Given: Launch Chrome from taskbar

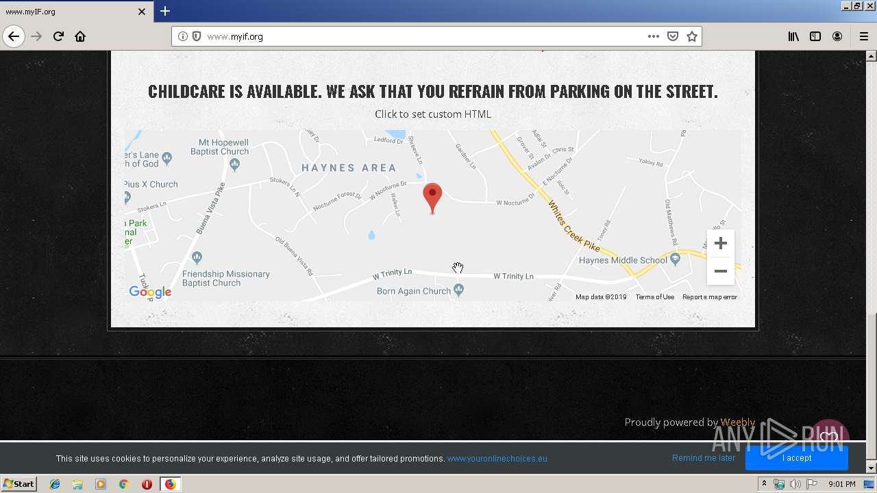Looking at the screenshot, I should coord(124,484).
